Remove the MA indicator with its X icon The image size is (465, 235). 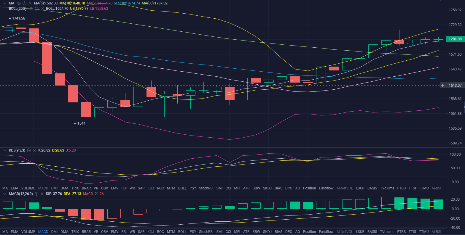pos(30,3)
